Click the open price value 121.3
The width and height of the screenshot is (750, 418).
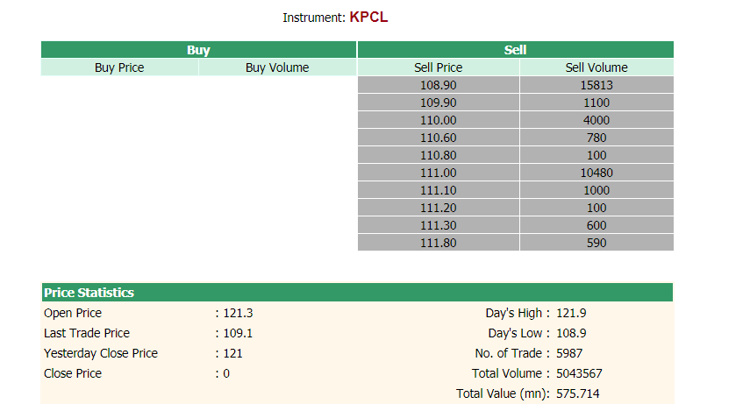pyautogui.click(x=238, y=313)
